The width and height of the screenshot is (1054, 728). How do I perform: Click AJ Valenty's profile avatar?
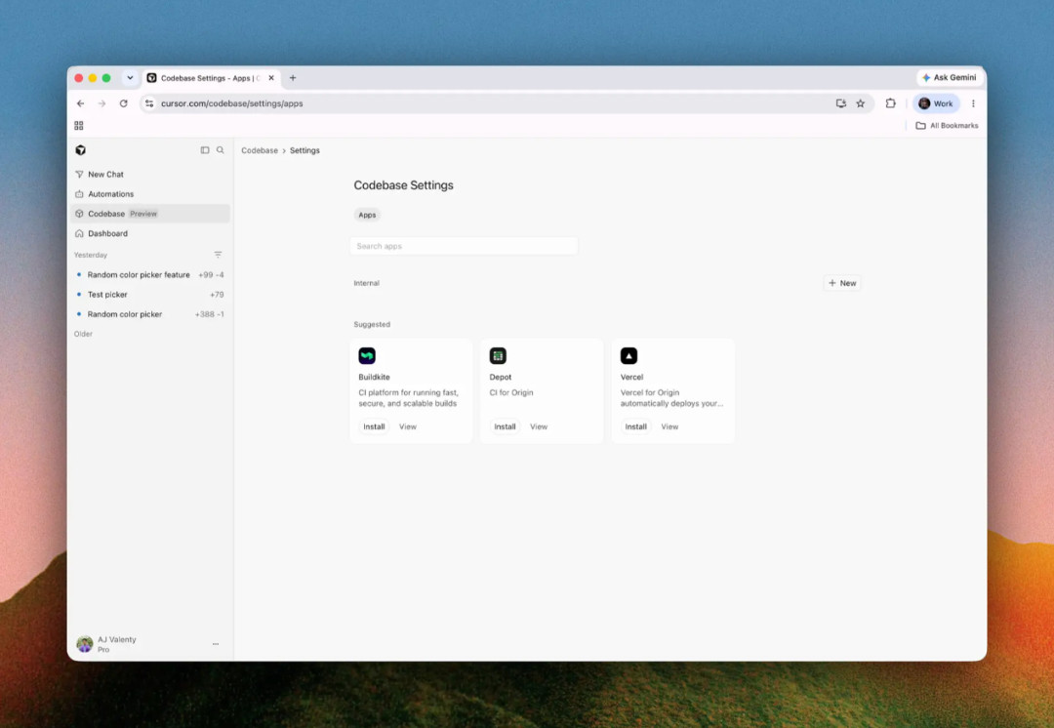point(85,644)
